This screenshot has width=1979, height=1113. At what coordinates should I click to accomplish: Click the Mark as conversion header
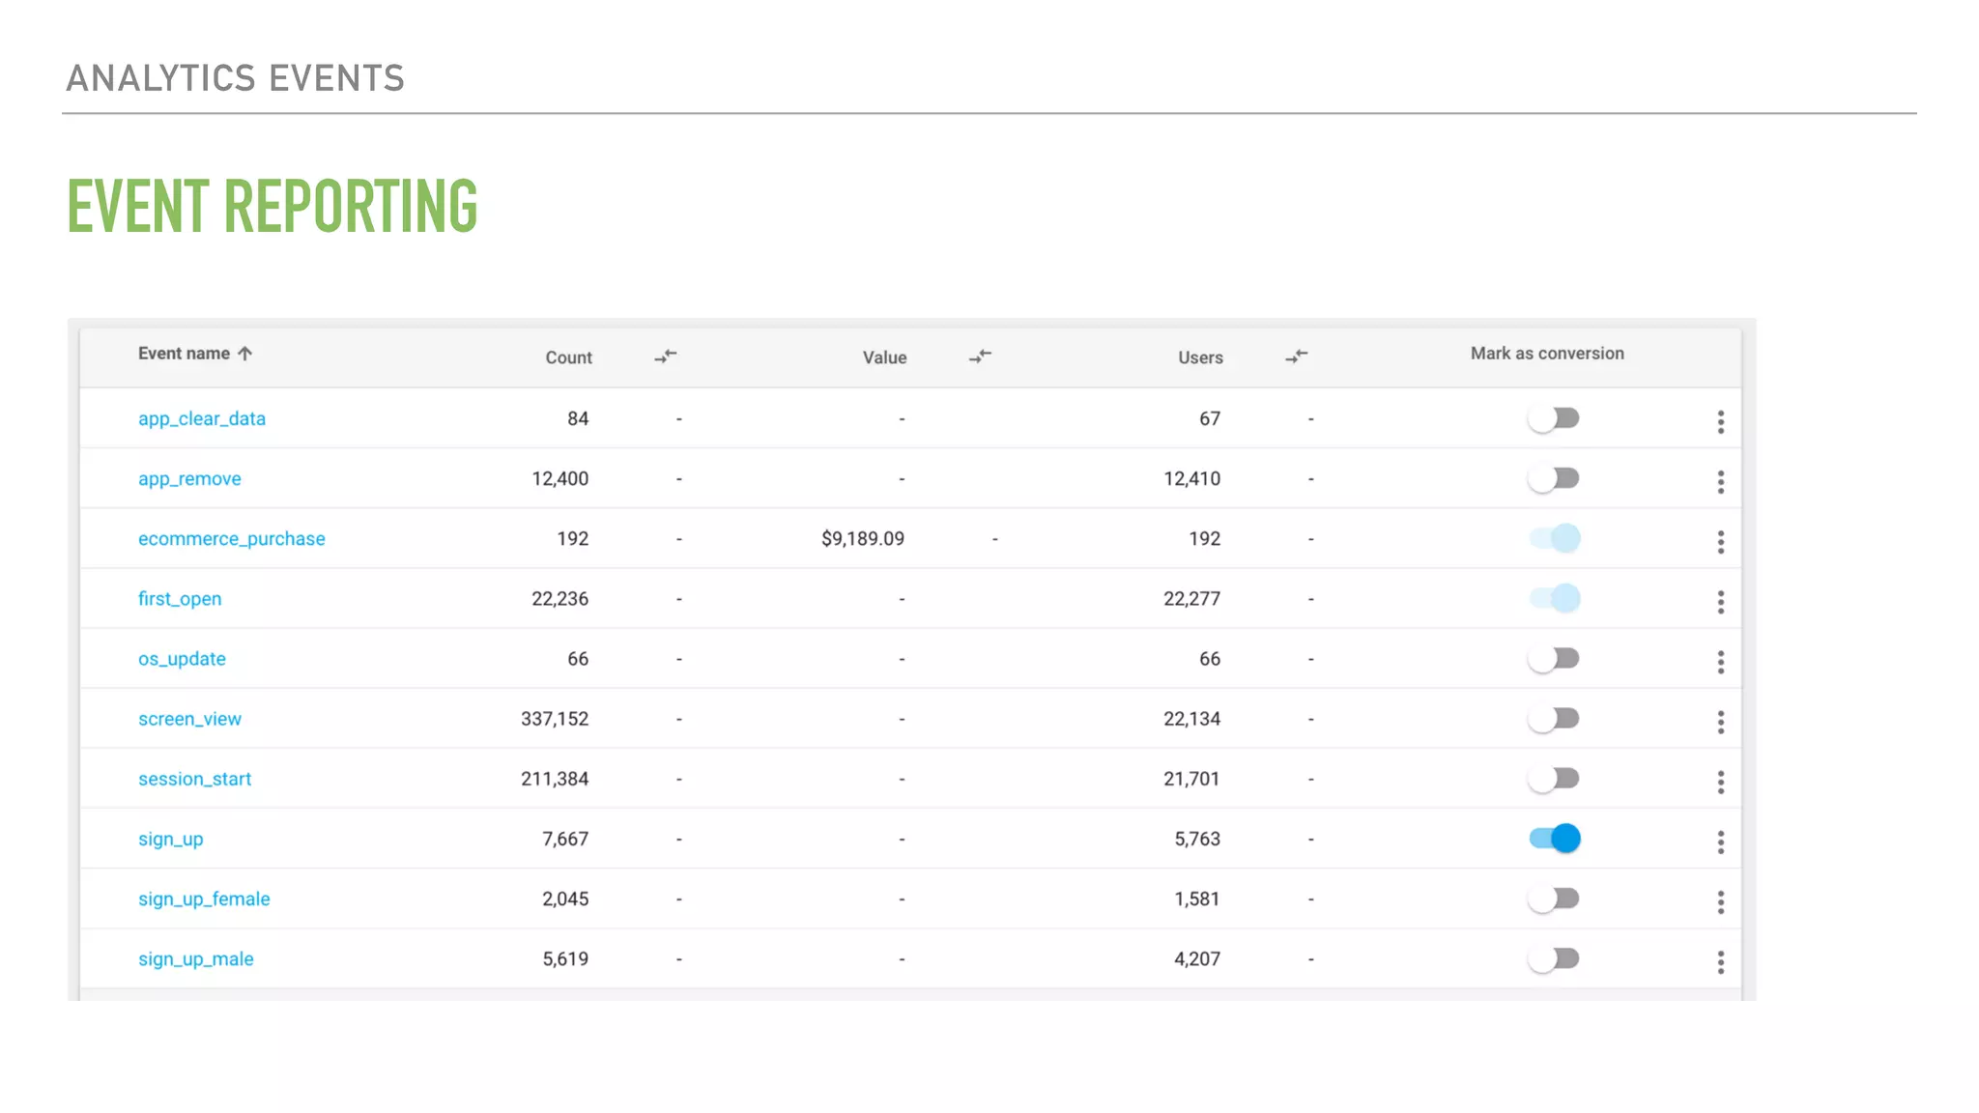pyautogui.click(x=1547, y=354)
